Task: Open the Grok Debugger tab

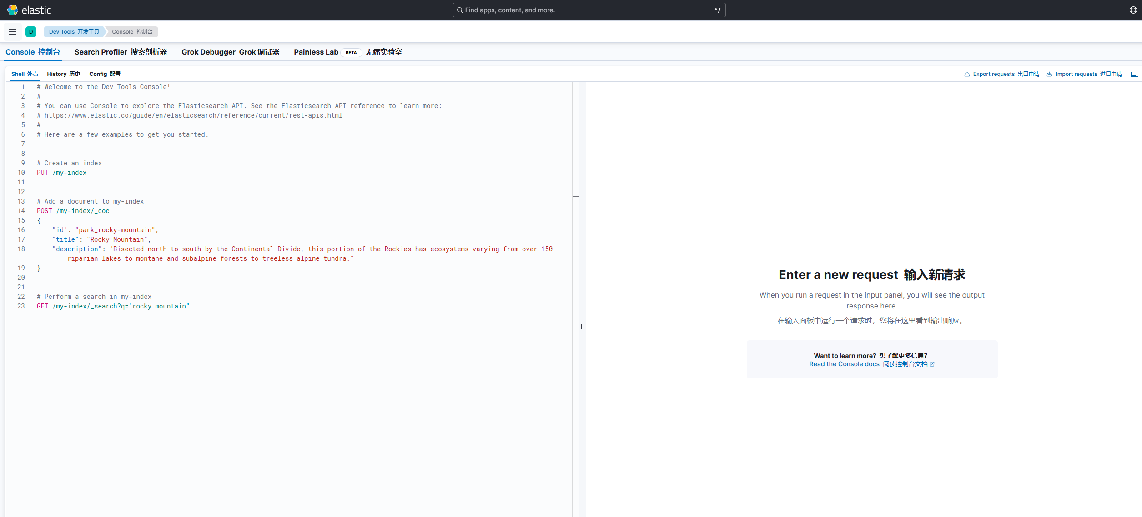Action: [230, 52]
